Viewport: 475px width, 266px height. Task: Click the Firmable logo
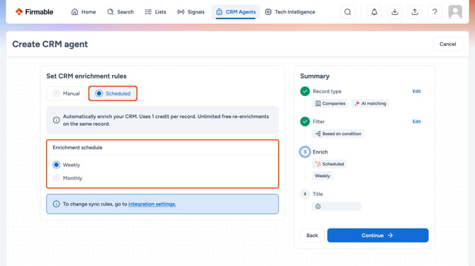tap(34, 12)
